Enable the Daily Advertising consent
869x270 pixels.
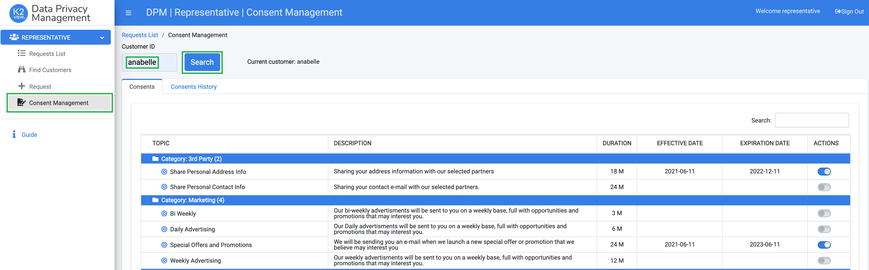[x=824, y=229]
